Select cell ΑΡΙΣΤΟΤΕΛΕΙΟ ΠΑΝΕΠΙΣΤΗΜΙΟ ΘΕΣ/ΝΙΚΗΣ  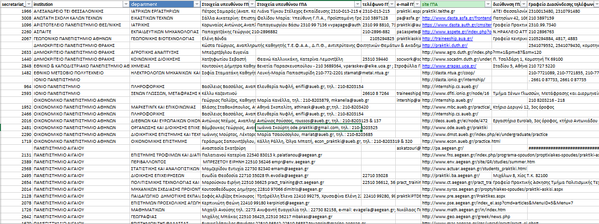[82, 24]
